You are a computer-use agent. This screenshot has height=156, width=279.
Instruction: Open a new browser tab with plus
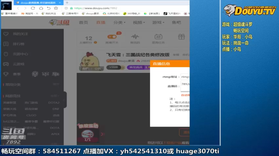pyautogui.click(x=67, y=3)
